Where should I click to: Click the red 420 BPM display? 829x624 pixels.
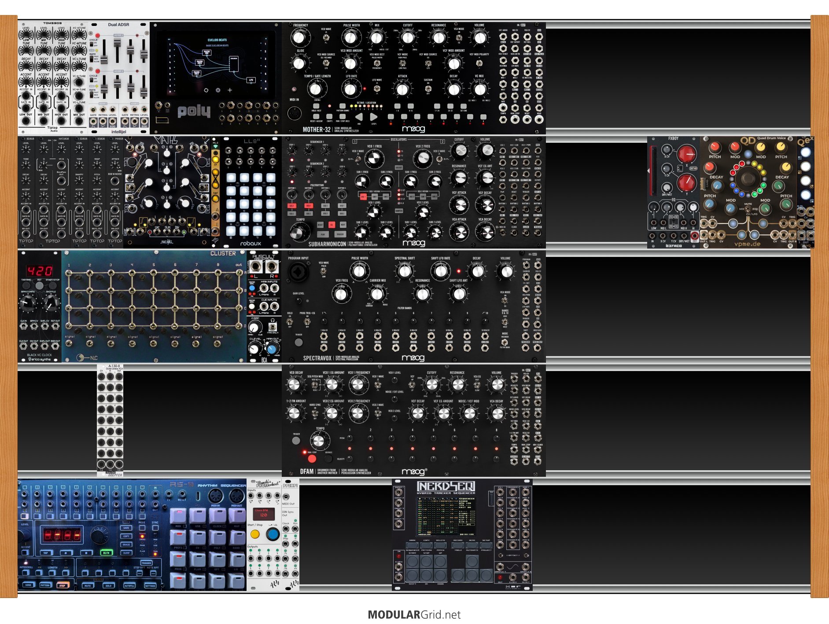click(x=39, y=270)
